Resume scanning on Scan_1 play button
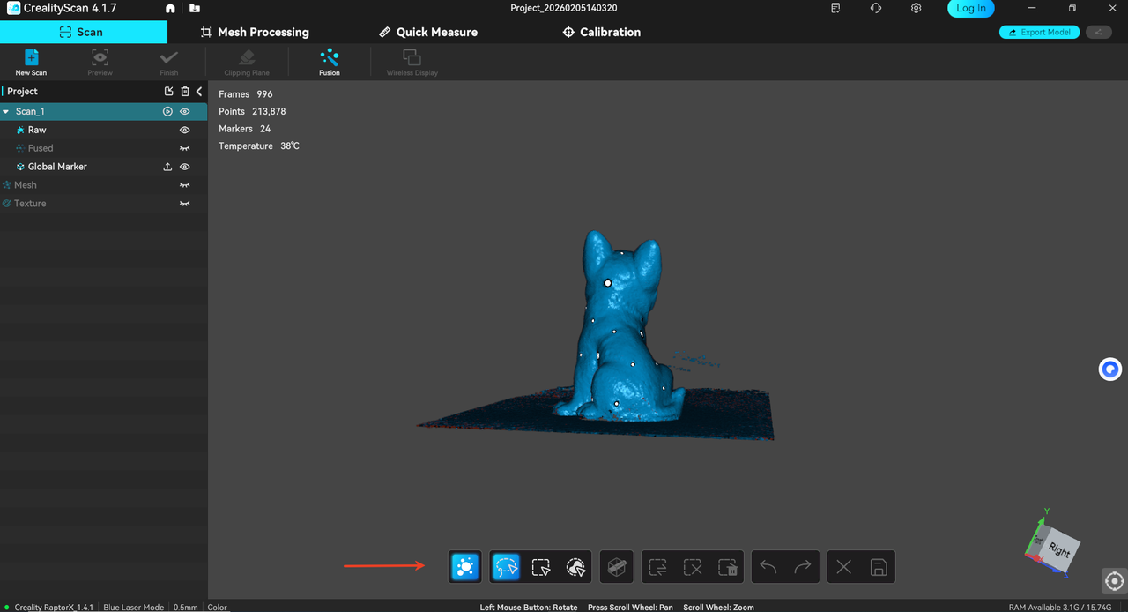 click(167, 112)
